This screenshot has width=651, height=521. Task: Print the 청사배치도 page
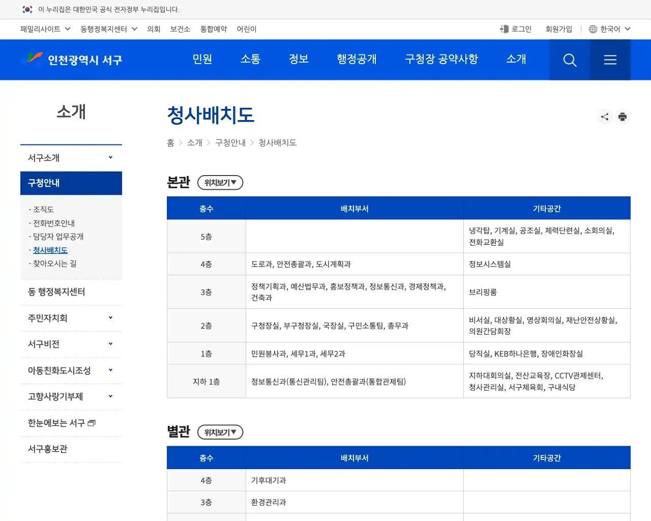point(623,117)
